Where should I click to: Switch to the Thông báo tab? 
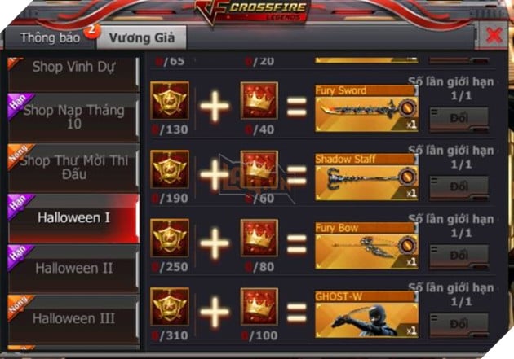tap(50, 38)
